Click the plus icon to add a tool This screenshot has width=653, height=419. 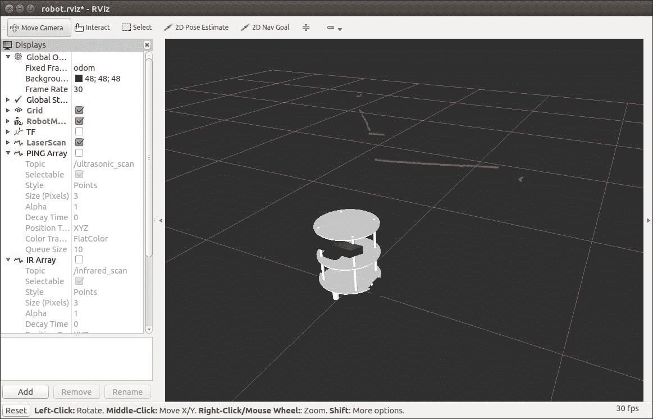tap(306, 28)
